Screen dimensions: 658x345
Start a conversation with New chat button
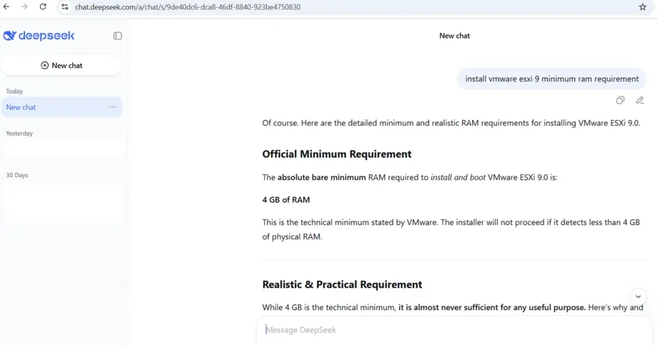click(x=62, y=66)
